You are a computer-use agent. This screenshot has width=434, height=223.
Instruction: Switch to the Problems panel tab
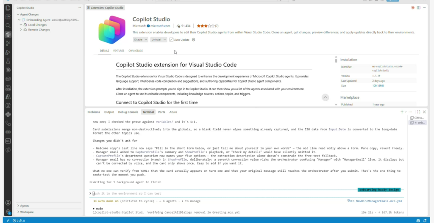(94, 112)
